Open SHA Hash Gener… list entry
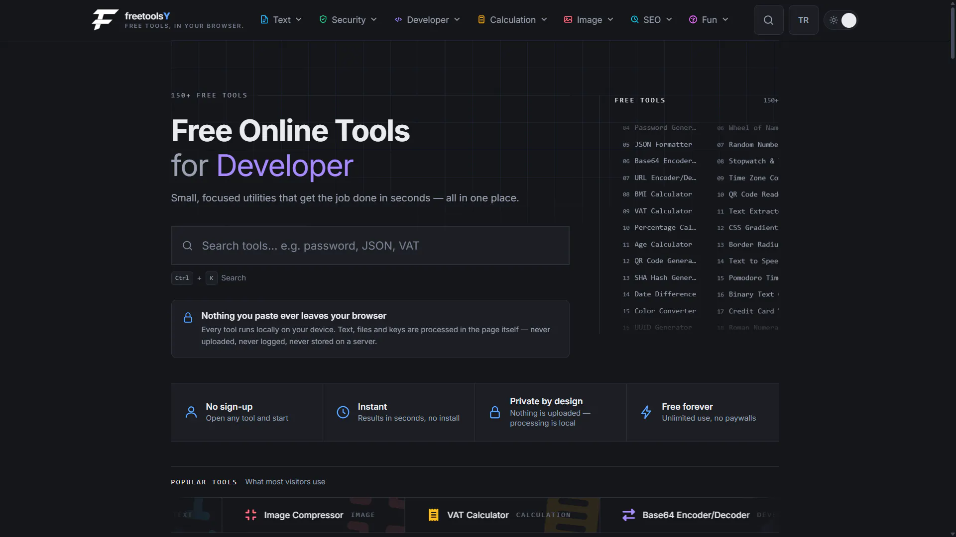Image resolution: width=956 pixels, height=537 pixels. pyautogui.click(x=659, y=278)
